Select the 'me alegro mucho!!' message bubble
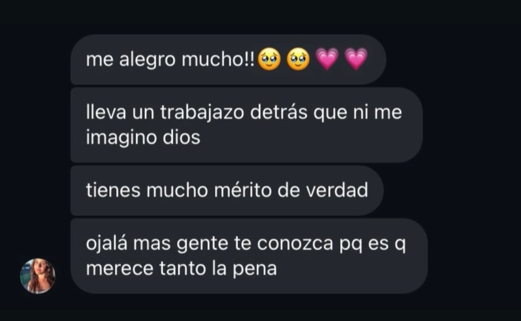521x321 pixels. click(x=228, y=60)
